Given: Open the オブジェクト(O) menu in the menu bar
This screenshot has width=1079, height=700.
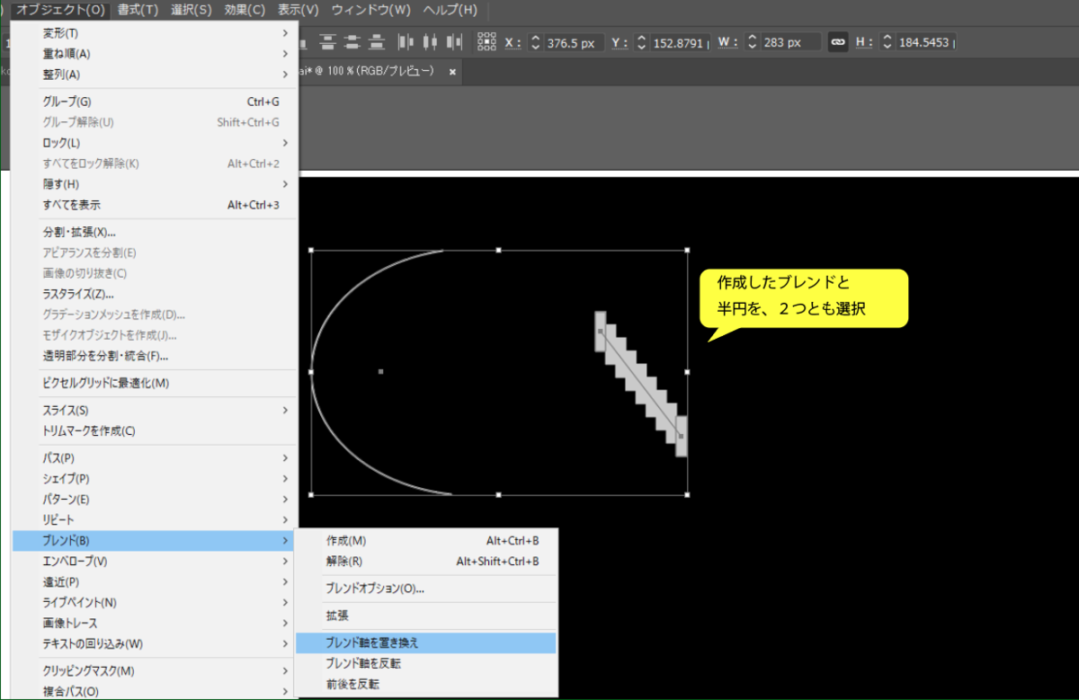Looking at the screenshot, I should [x=60, y=10].
